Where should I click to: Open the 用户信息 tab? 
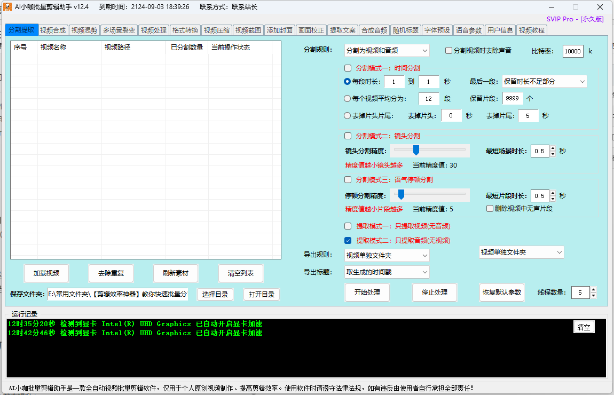click(x=500, y=30)
